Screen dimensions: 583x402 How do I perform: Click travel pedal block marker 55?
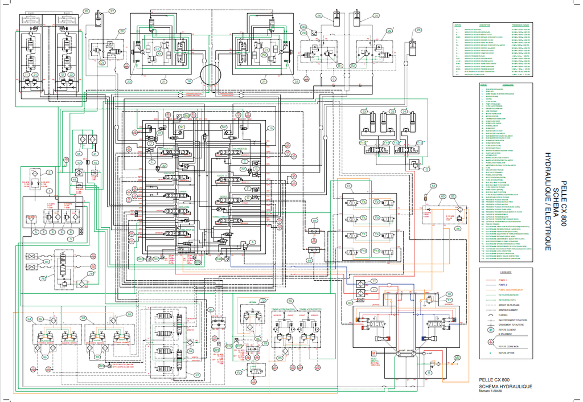pos(290,302)
